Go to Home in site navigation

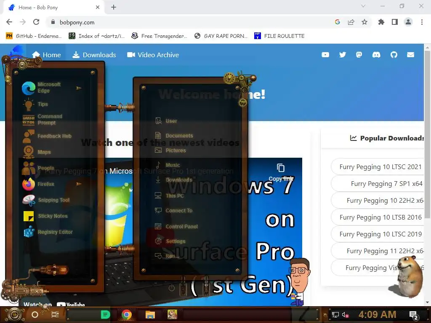(46, 55)
